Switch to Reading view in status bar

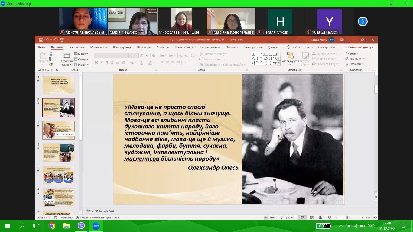[x=320, y=217]
